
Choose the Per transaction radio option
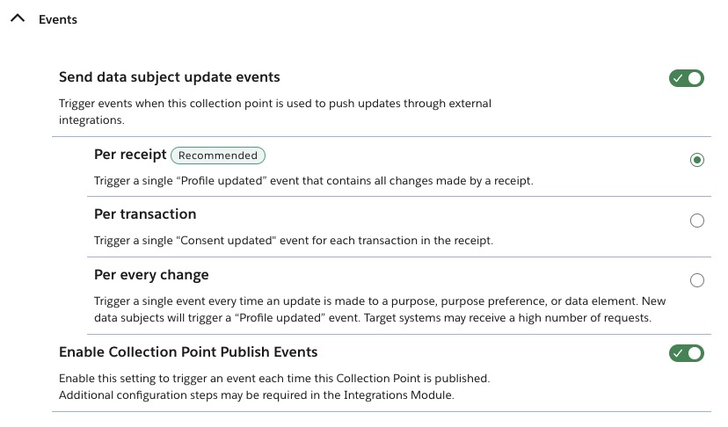pos(697,221)
